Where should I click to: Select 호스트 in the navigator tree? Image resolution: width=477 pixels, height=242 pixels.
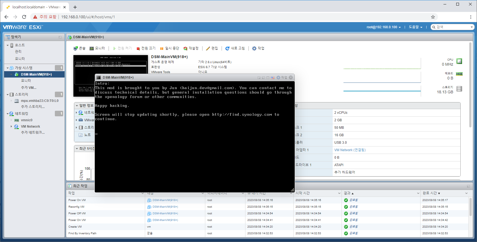(x=20, y=45)
